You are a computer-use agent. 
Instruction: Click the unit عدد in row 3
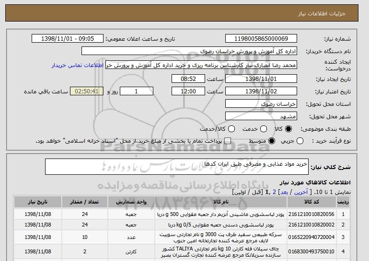(131, 238)
